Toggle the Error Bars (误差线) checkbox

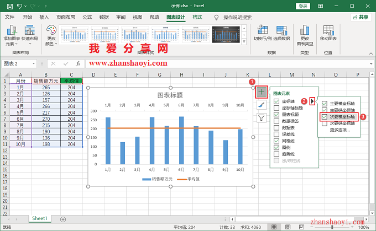click(276, 135)
